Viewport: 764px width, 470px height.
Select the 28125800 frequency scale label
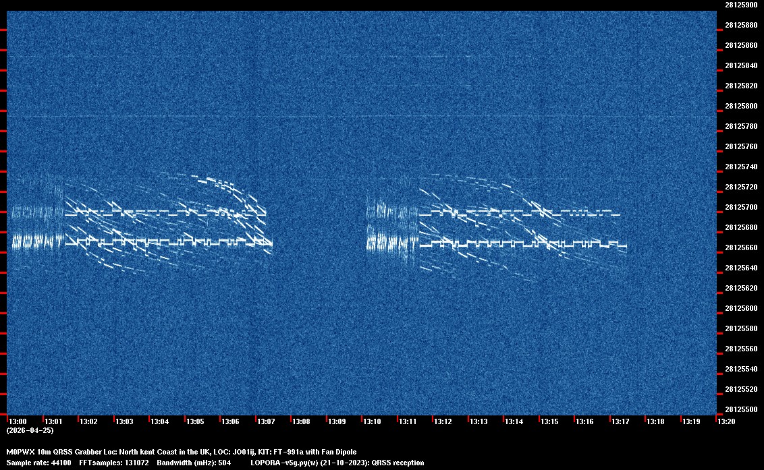point(740,106)
